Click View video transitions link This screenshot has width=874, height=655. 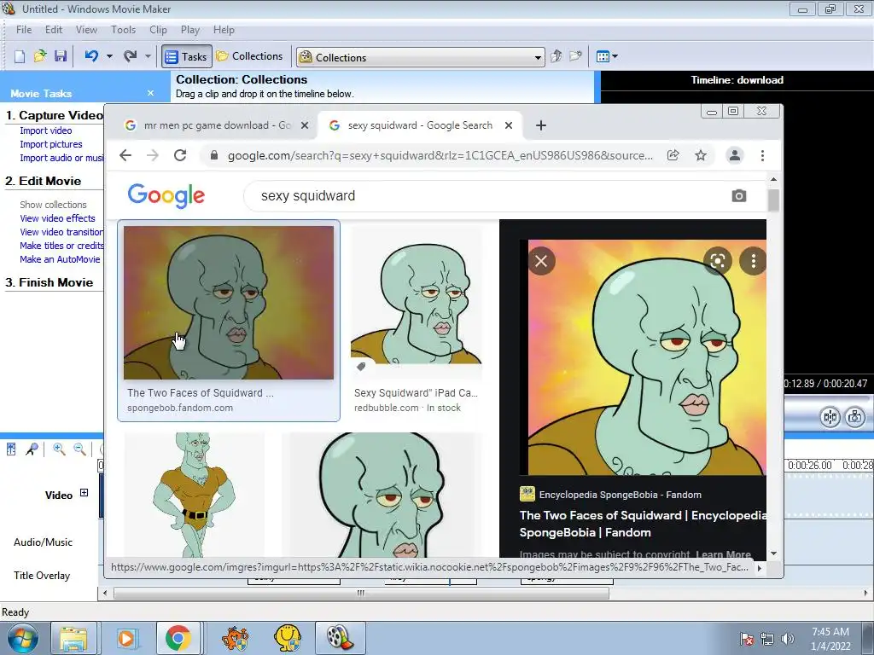61,232
